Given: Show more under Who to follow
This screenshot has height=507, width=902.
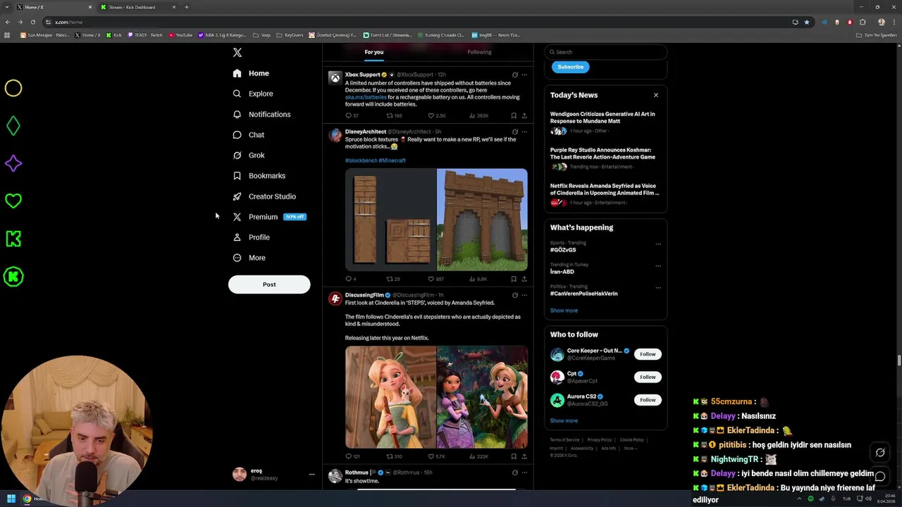Looking at the screenshot, I should tap(564, 420).
